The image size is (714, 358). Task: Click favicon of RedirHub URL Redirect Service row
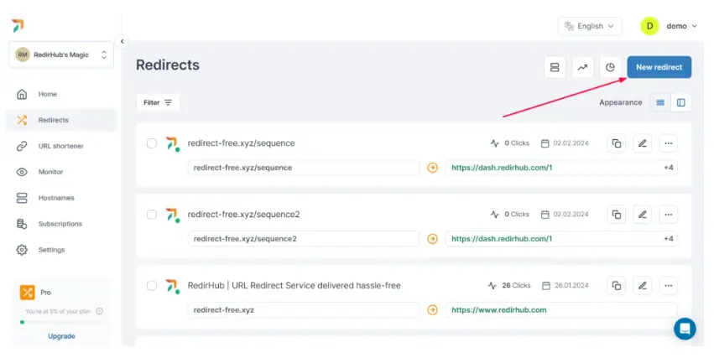click(x=172, y=286)
